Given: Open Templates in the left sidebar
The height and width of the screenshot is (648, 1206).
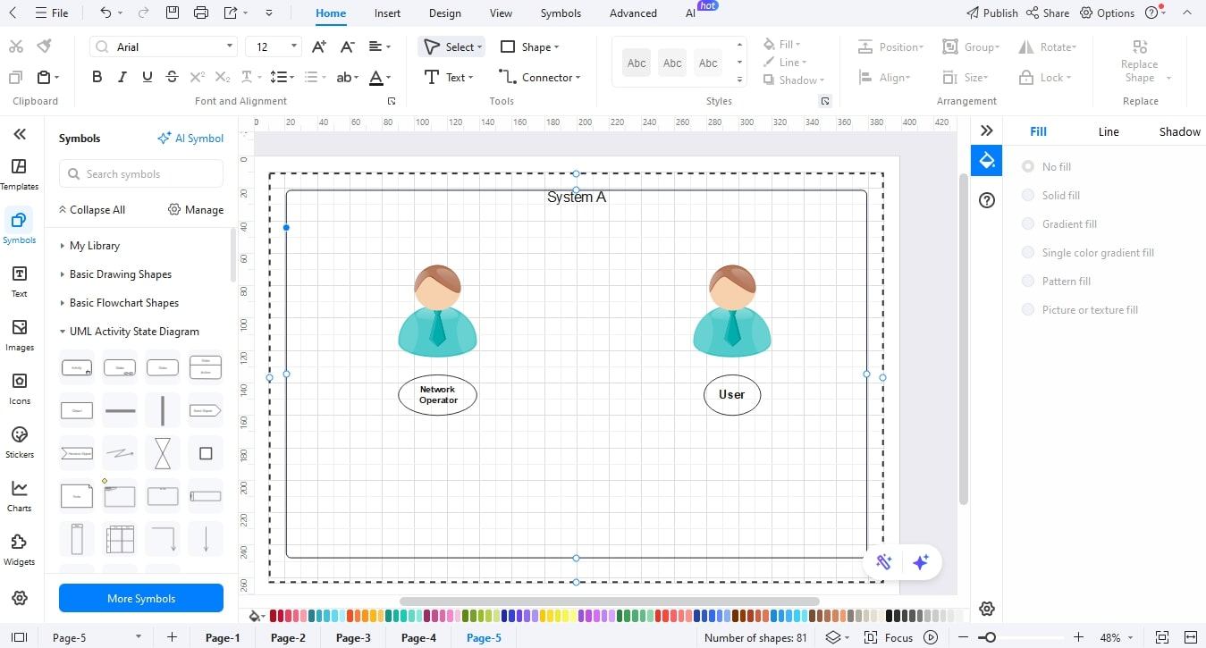Looking at the screenshot, I should 19,174.
